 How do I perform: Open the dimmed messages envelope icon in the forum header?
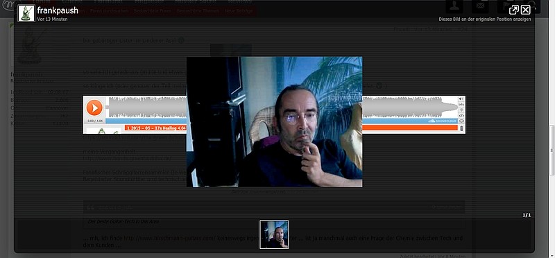click(x=480, y=6)
